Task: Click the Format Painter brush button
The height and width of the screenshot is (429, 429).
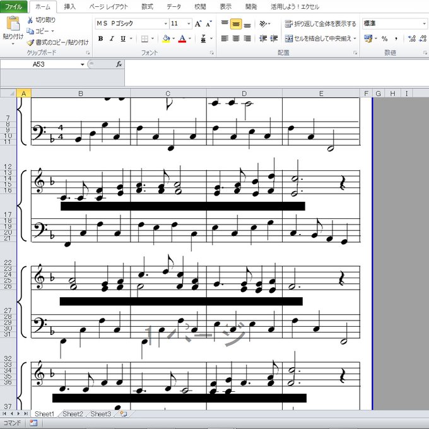Action: click(x=58, y=42)
